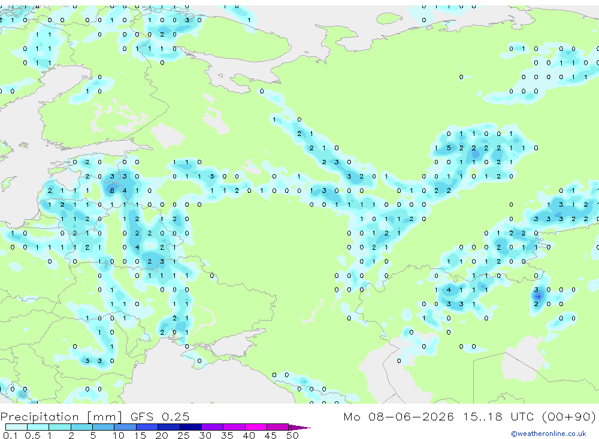The image size is (599, 439).
Task: Select the legend swatch between 35 and 40
Action: tap(234, 427)
